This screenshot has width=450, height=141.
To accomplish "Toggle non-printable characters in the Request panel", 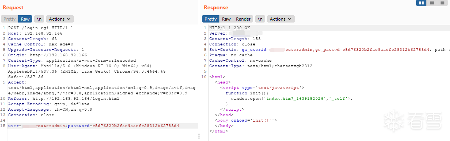I will [x=39, y=19].
